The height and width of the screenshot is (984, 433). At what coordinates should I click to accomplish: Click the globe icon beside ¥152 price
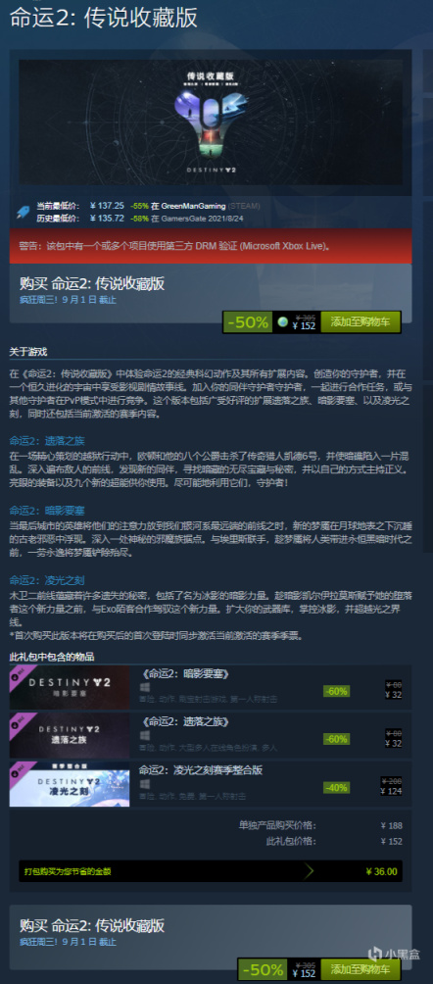[x=283, y=321]
